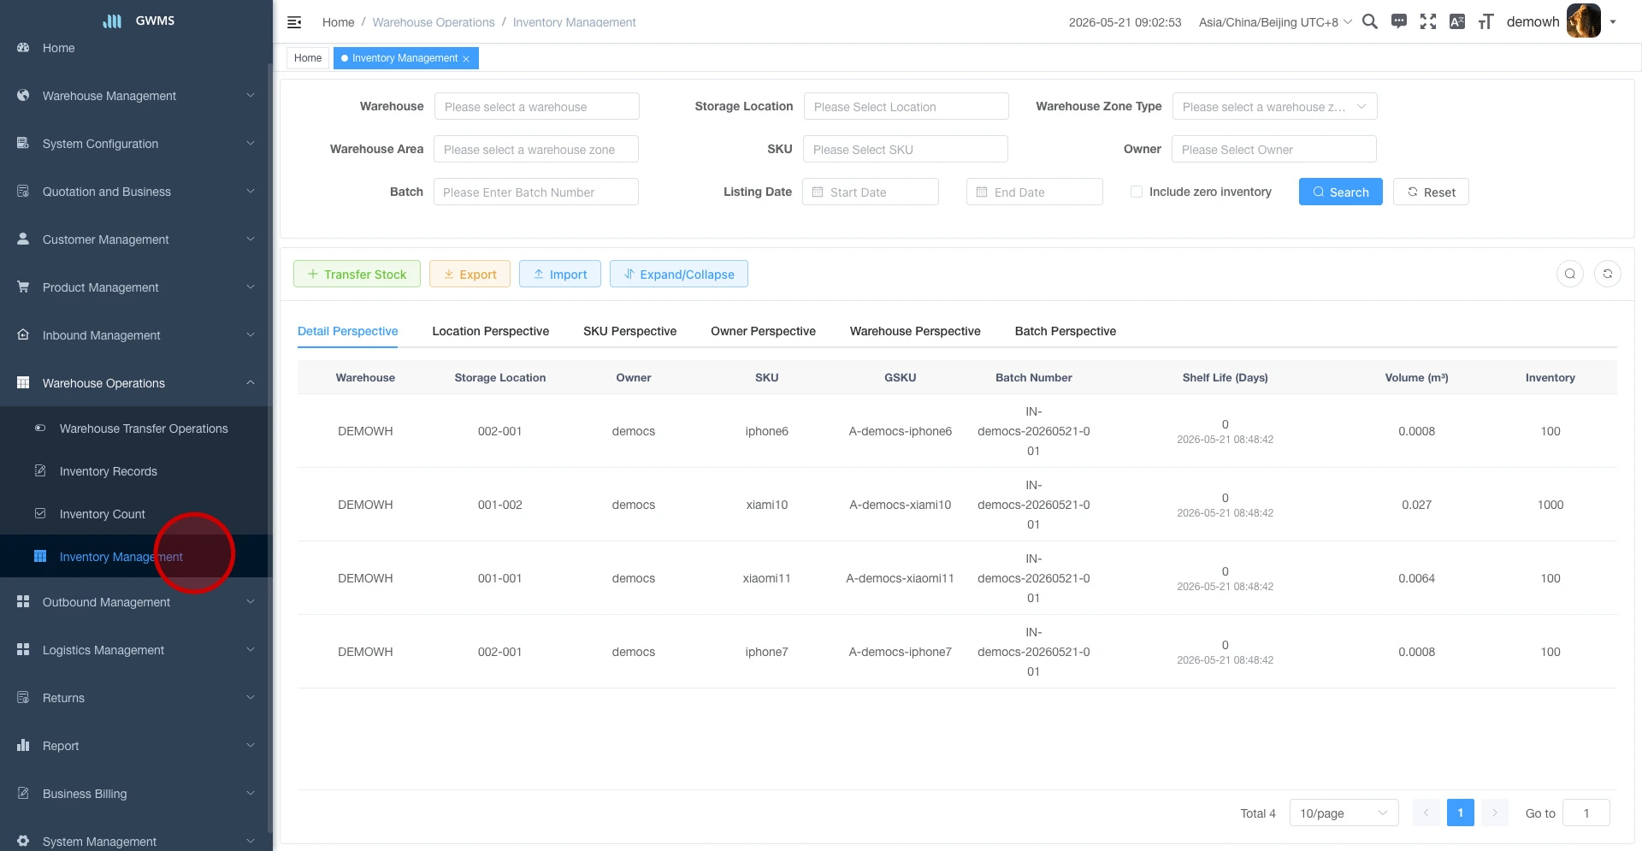Toggle the sidebar collapse hamburger icon
The height and width of the screenshot is (851, 1642).
[294, 22]
